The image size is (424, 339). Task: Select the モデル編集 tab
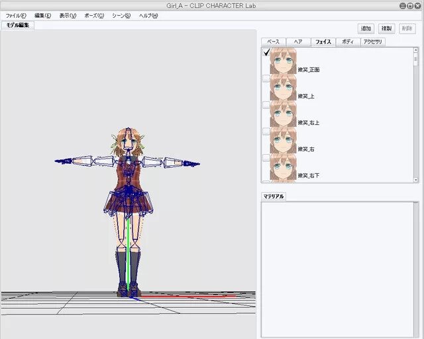(x=18, y=25)
